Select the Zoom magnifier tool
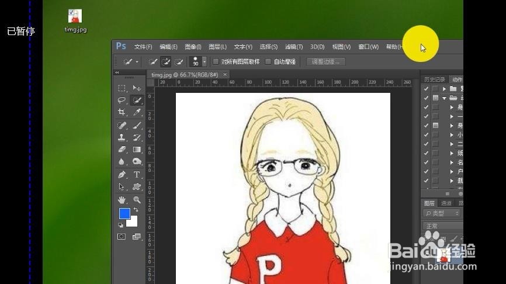This screenshot has width=506, height=284. 137,200
